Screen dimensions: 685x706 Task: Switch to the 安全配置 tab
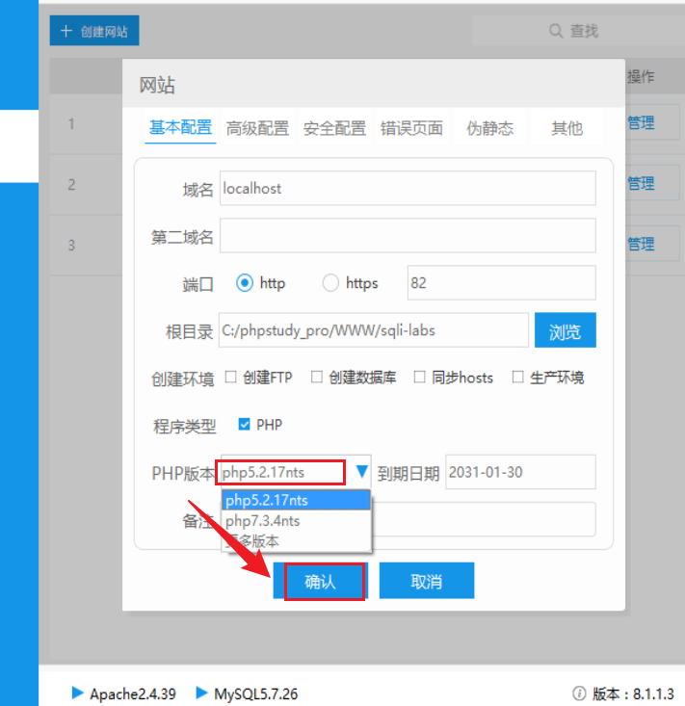tap(334, 128)
